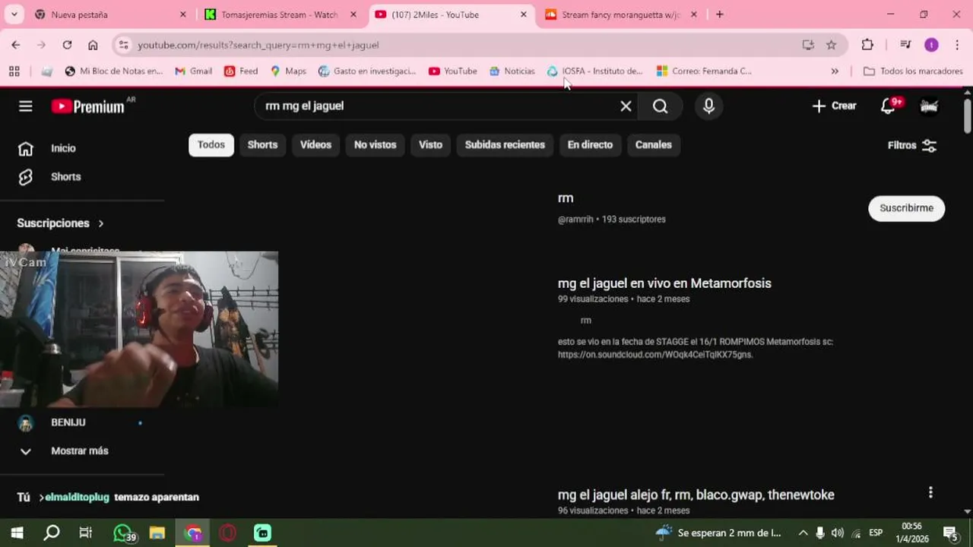Open a new browser tab with plus
This screenshot has height=547, width=973.
(720, 14)
